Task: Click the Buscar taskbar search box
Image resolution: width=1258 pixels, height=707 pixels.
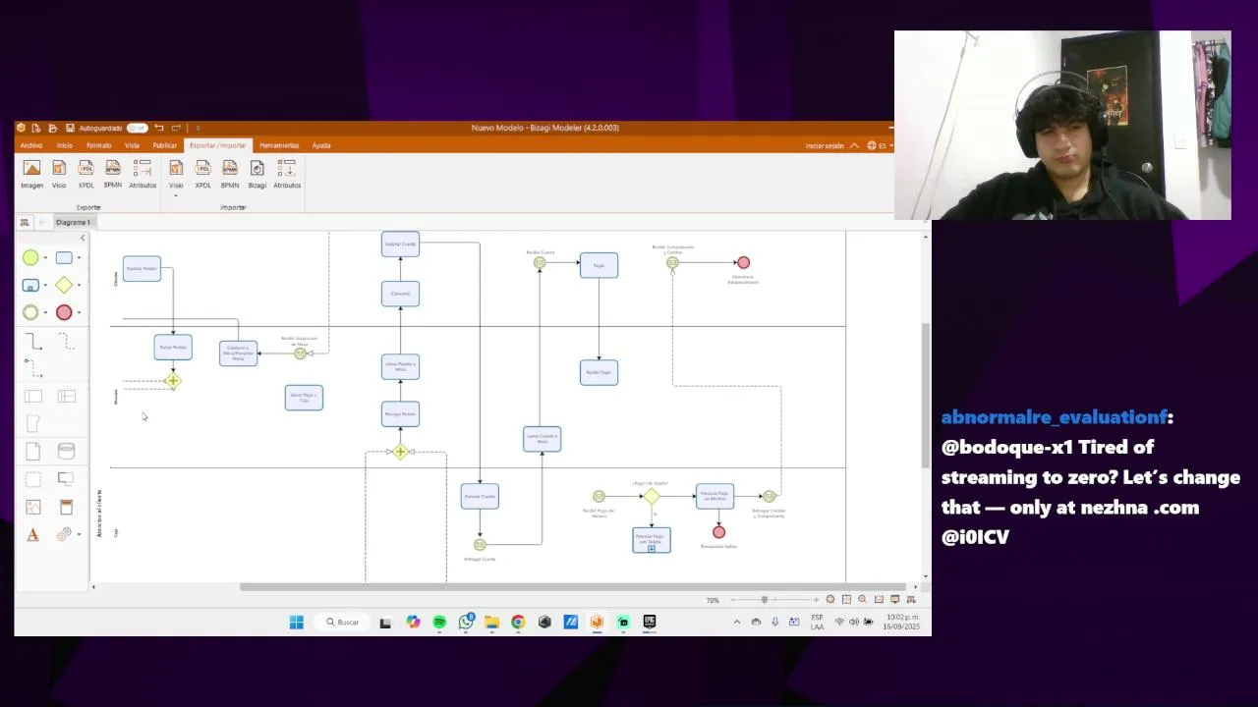Action: point(343,622)
